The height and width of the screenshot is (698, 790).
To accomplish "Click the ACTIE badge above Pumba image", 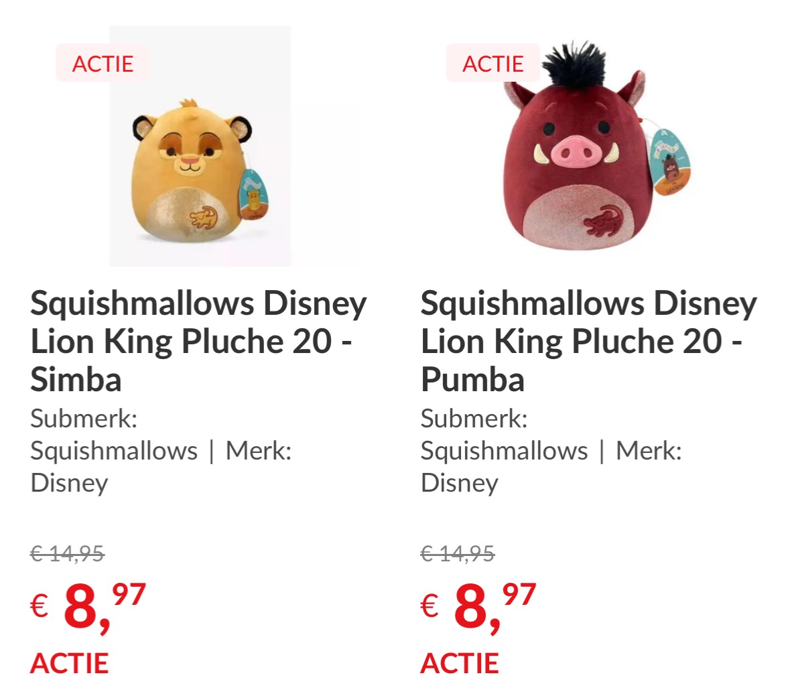I will (x=493, y=64).
